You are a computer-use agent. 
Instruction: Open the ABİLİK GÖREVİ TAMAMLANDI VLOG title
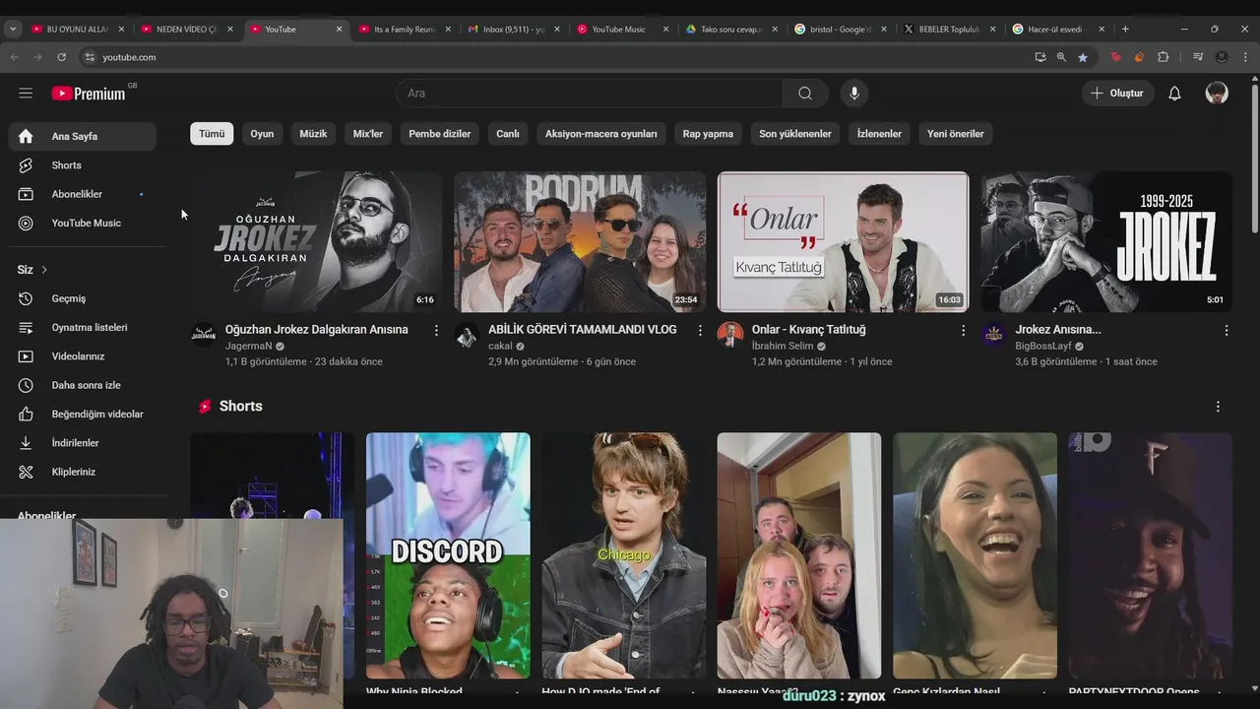click(583, 330)
